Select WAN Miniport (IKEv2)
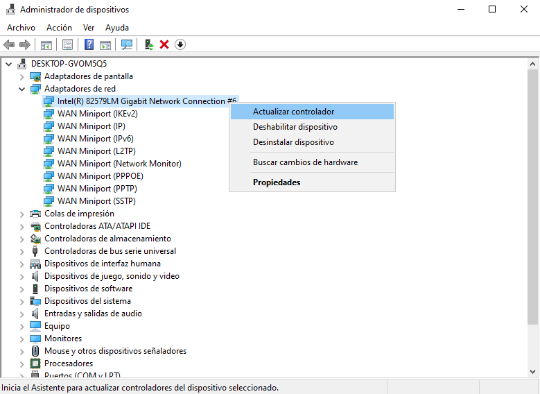 tap(98, 113)
